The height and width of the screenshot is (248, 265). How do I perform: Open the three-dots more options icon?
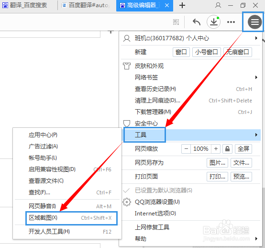[231, 22]
